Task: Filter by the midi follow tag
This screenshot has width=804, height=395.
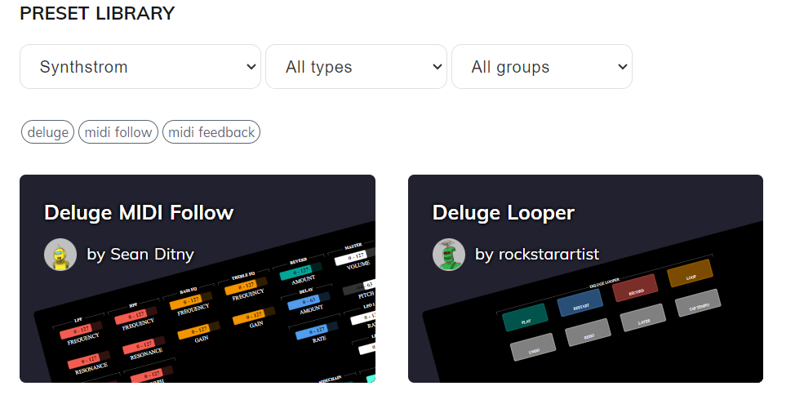Action: 118,132
